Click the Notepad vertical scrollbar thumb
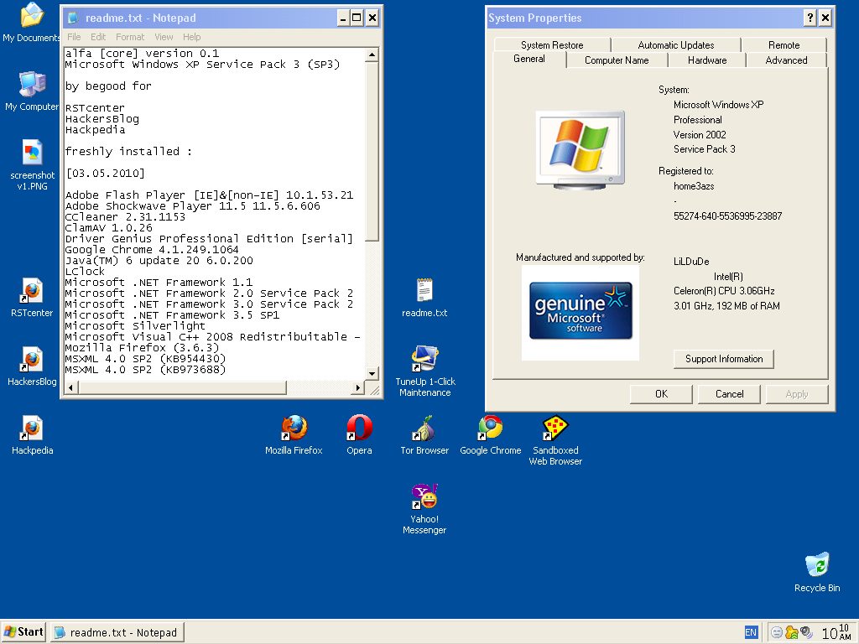Screen dimensions: 859x644 [x=372, y=151]
